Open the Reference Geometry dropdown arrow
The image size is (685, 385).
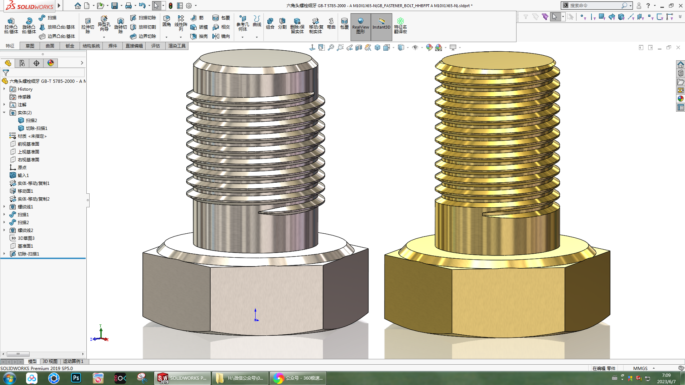coord(243,37)
